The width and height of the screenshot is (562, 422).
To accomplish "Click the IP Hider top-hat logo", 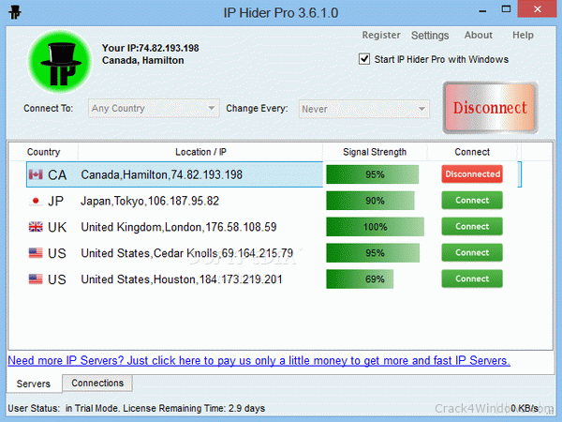I will tap(60, 62).
